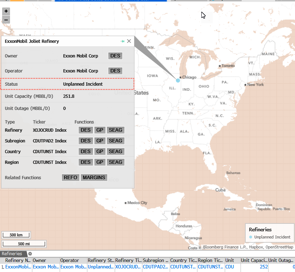
Task: Open DES for XOJOCRUD Index
Action: pyautogui.click(x=85, y=130)
